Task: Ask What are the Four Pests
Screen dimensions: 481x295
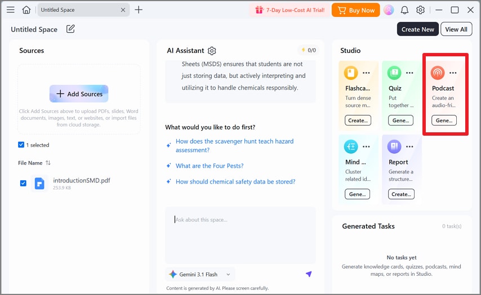Action: (x=210, y=166)
